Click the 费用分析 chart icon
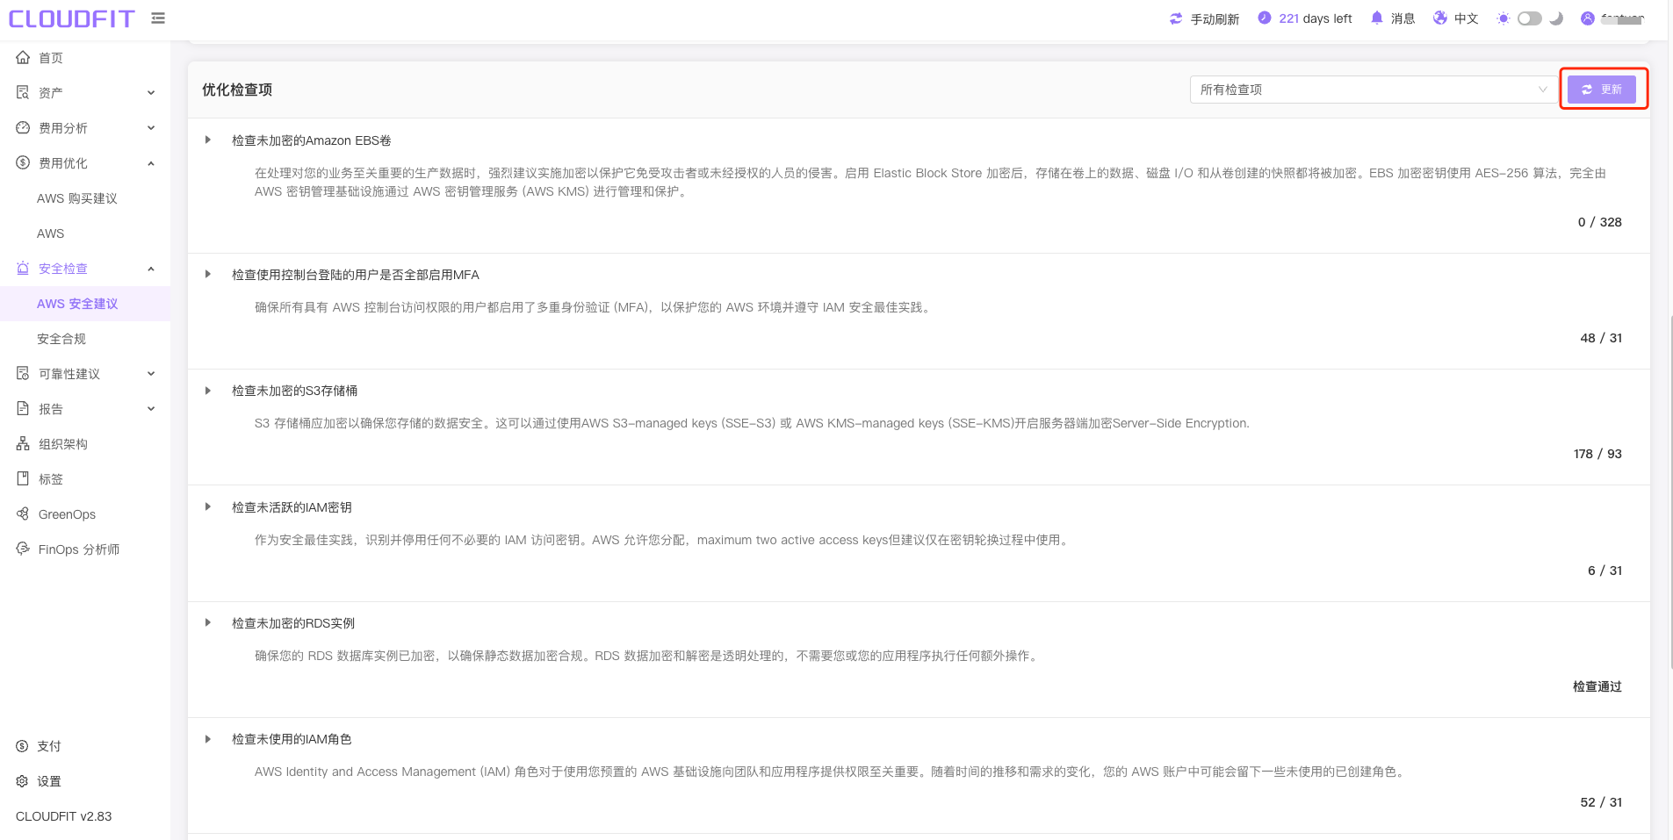The height and width of the screenshot is (840, 1673). pyautogui.click(x=23, y=127)
